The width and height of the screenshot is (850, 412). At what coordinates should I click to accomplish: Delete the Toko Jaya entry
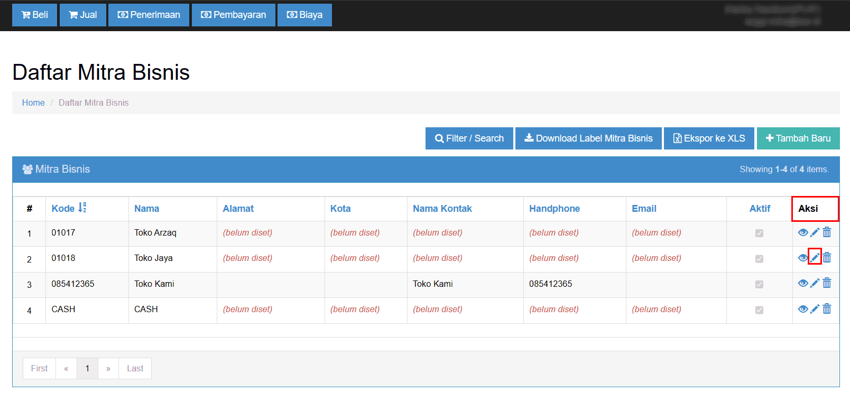(827, 258)
